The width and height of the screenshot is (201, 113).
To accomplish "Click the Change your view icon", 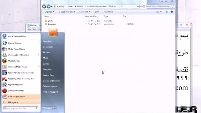I will (157, 12).
